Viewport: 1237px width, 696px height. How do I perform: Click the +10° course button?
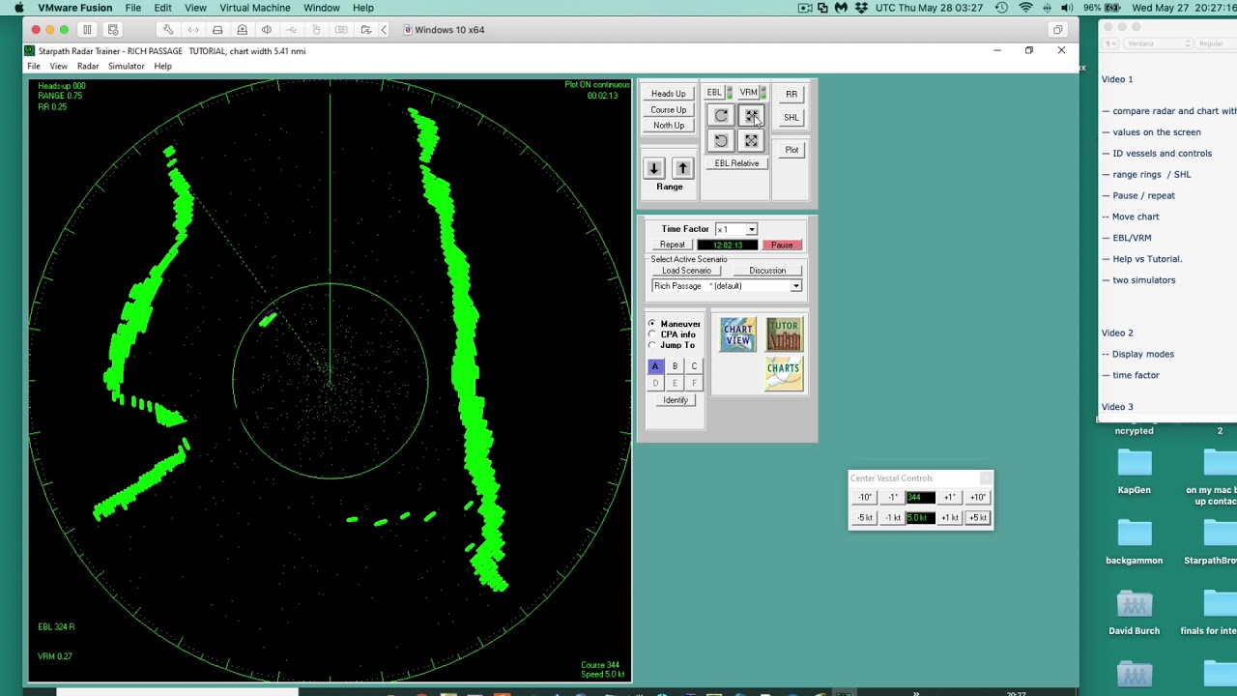tap(978, 498)
